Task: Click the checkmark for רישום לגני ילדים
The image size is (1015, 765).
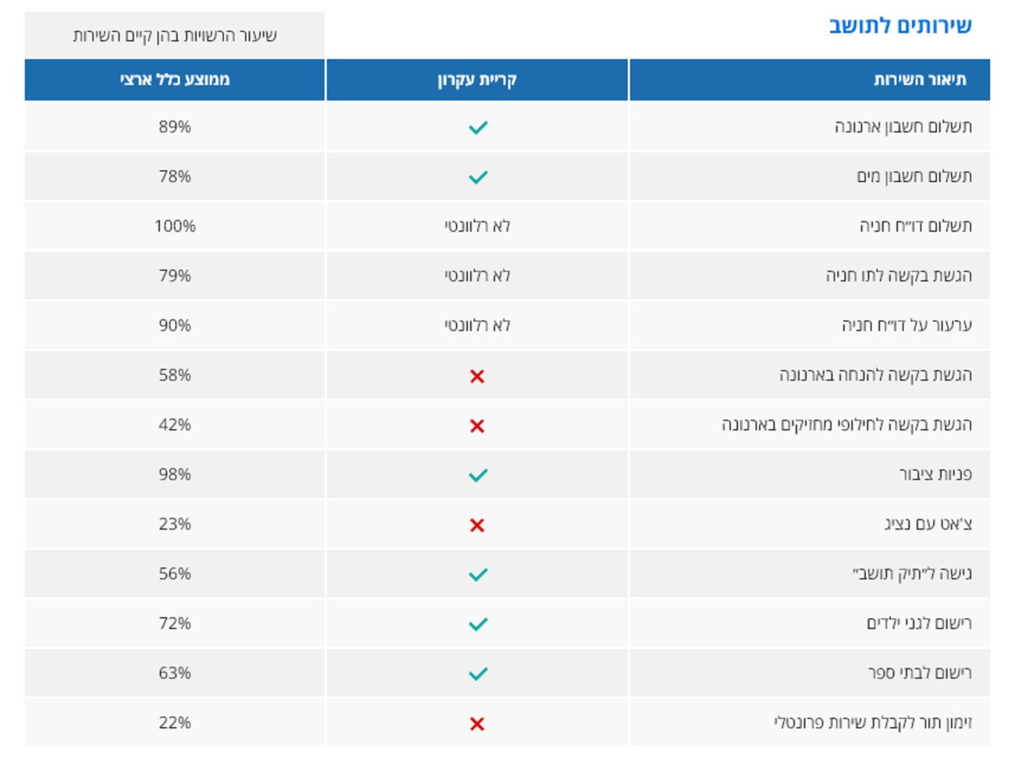Action: (x=478, y=624)
